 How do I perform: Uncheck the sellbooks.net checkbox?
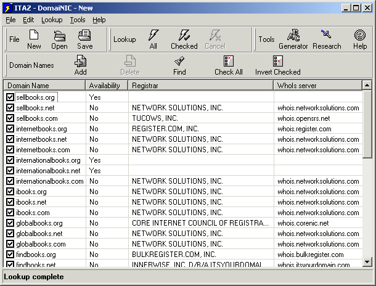click(10, 108)
